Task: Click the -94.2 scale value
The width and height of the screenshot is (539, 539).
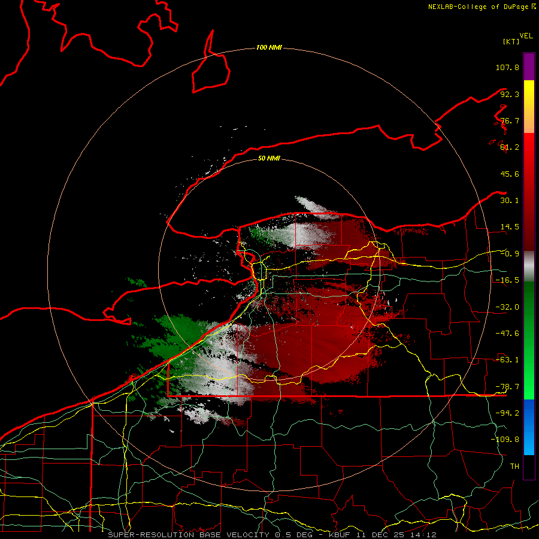Action: click(507, 413)
